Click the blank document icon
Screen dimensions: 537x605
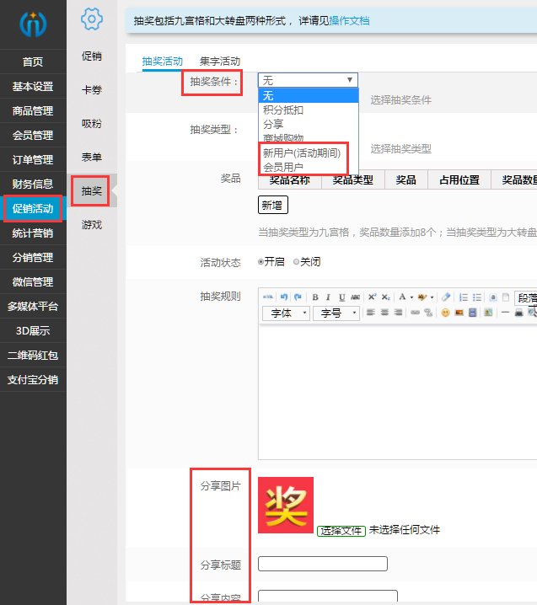point(506,297)
